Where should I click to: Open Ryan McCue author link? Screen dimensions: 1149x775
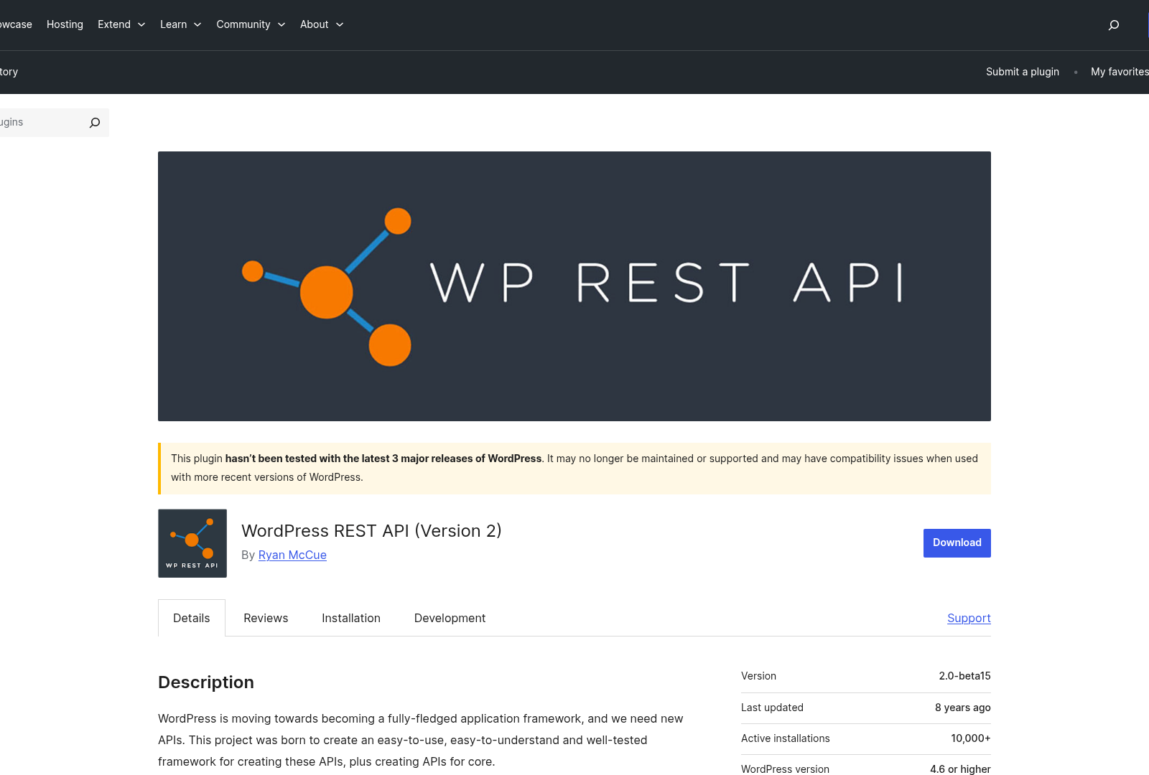(292, 555)
